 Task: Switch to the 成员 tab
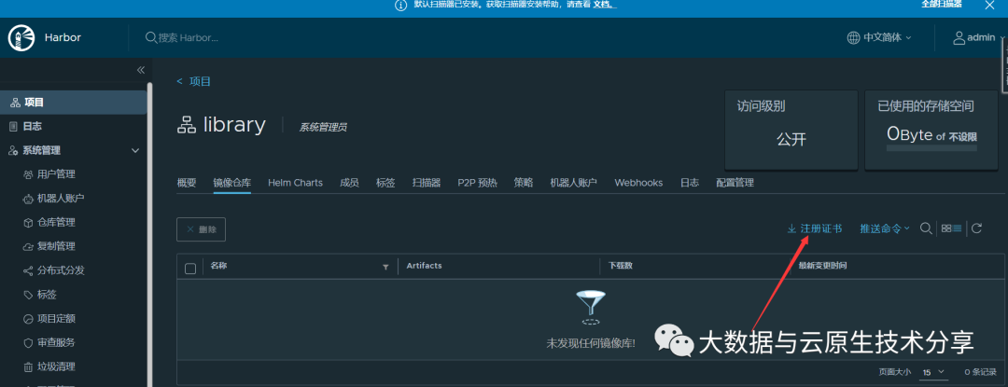pos(349,183)
